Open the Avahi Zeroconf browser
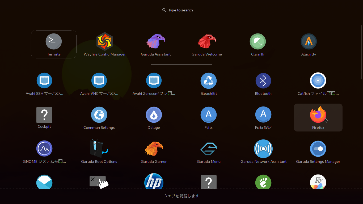The width and height of the screenshot is (363, 204). 154,83
